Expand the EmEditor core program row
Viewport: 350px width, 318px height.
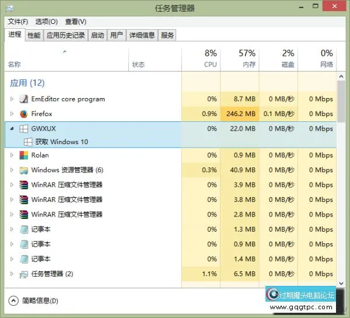point(12,99)
